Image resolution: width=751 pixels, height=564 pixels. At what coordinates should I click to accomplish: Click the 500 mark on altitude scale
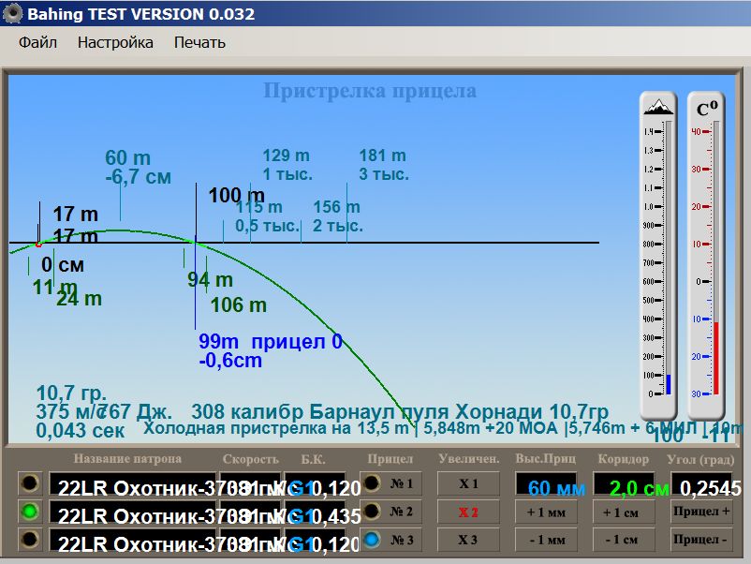[648, 300]
